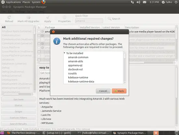Collapse the 'To be installed' tree
Viewport: 179px width, 135px height.
tap(64, 53)
